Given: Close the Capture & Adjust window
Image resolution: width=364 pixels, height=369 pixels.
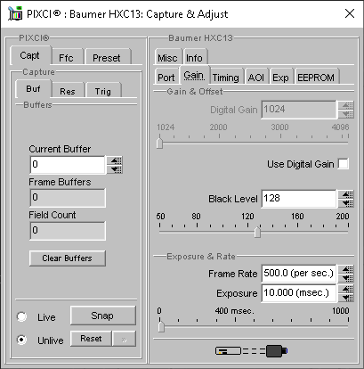Looking at the screenshot, I should pos(350,13).
